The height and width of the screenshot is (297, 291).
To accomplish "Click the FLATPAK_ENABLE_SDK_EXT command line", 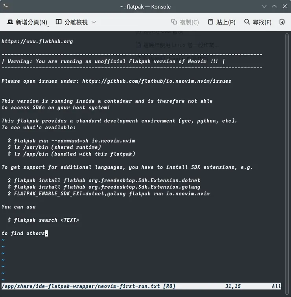I will pyautogui.click(x=109, y=193).
